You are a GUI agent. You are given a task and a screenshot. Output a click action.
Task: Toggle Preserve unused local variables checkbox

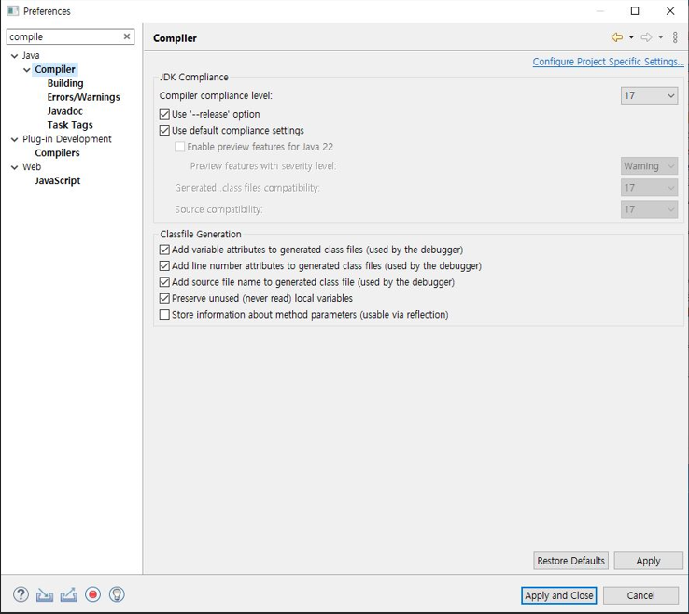(164, 298)
